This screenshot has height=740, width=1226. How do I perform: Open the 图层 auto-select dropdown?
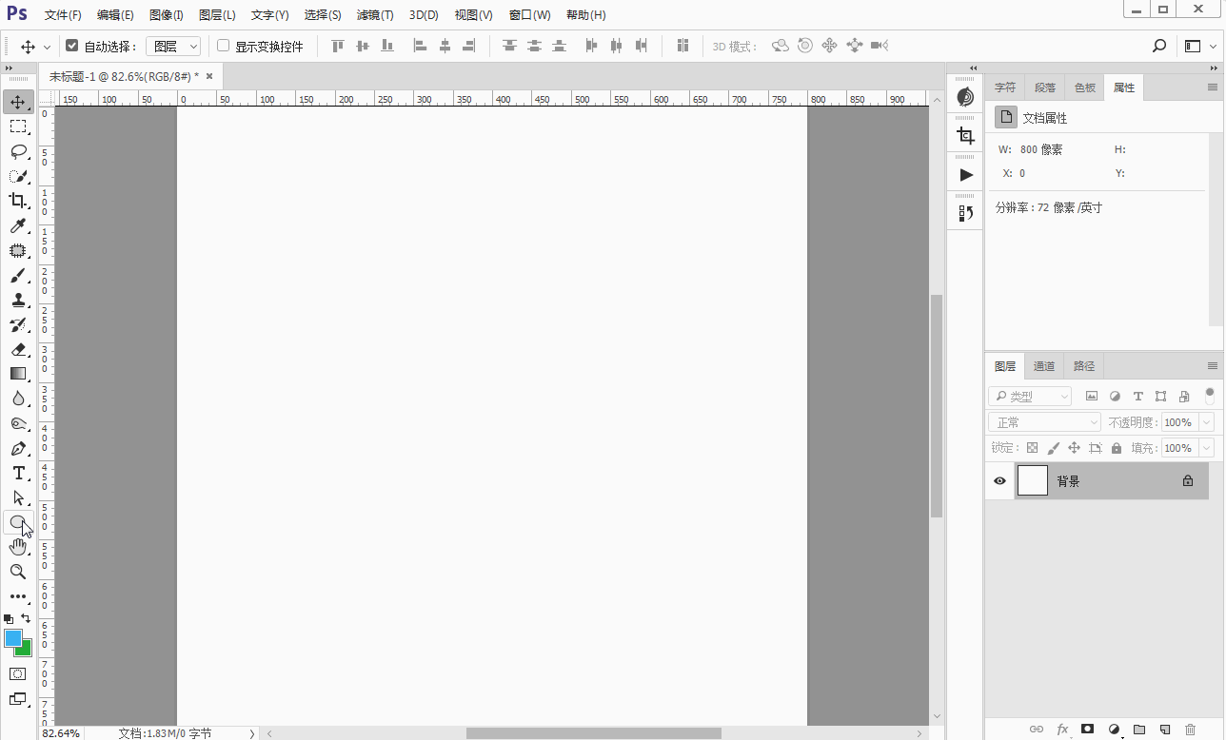pos(173,46)
